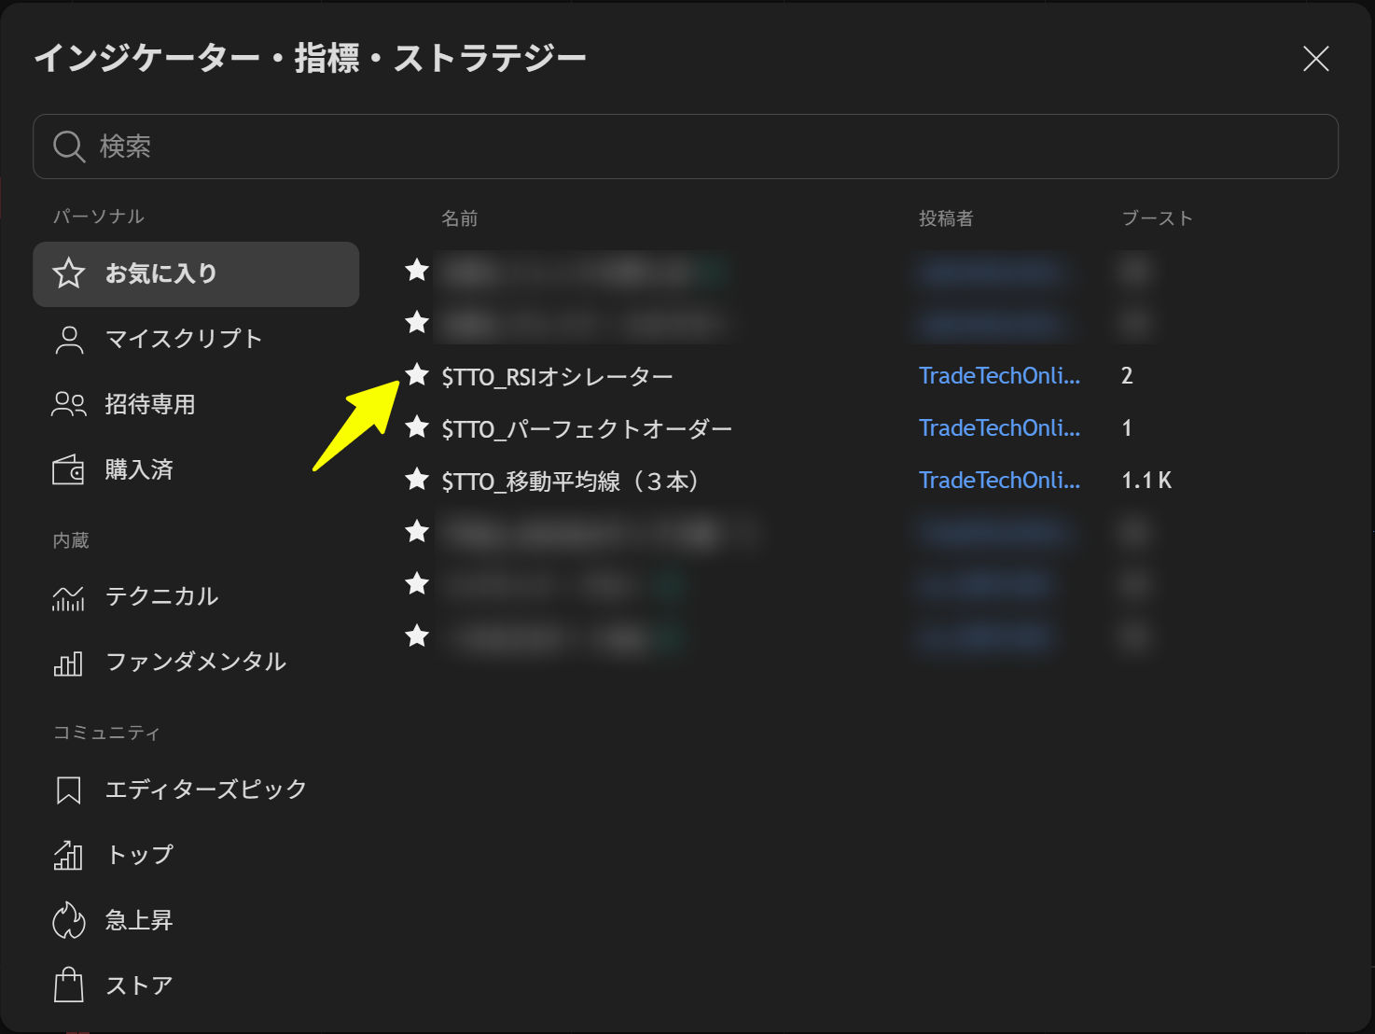Click the person icon for マイスクリプト
This screenshot has height=1034, width=1375.
click(x=69, y=340)
